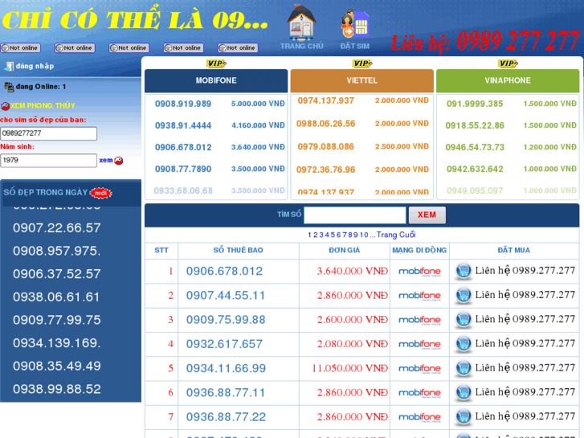Click the first Not online status badge
The width and height of the screenshot is (584, 438).
click(21, 48)
